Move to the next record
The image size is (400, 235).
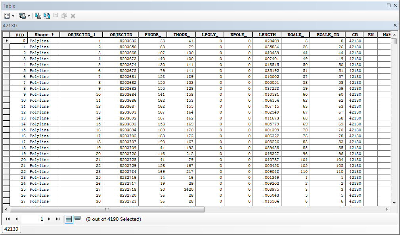point(49,219)
